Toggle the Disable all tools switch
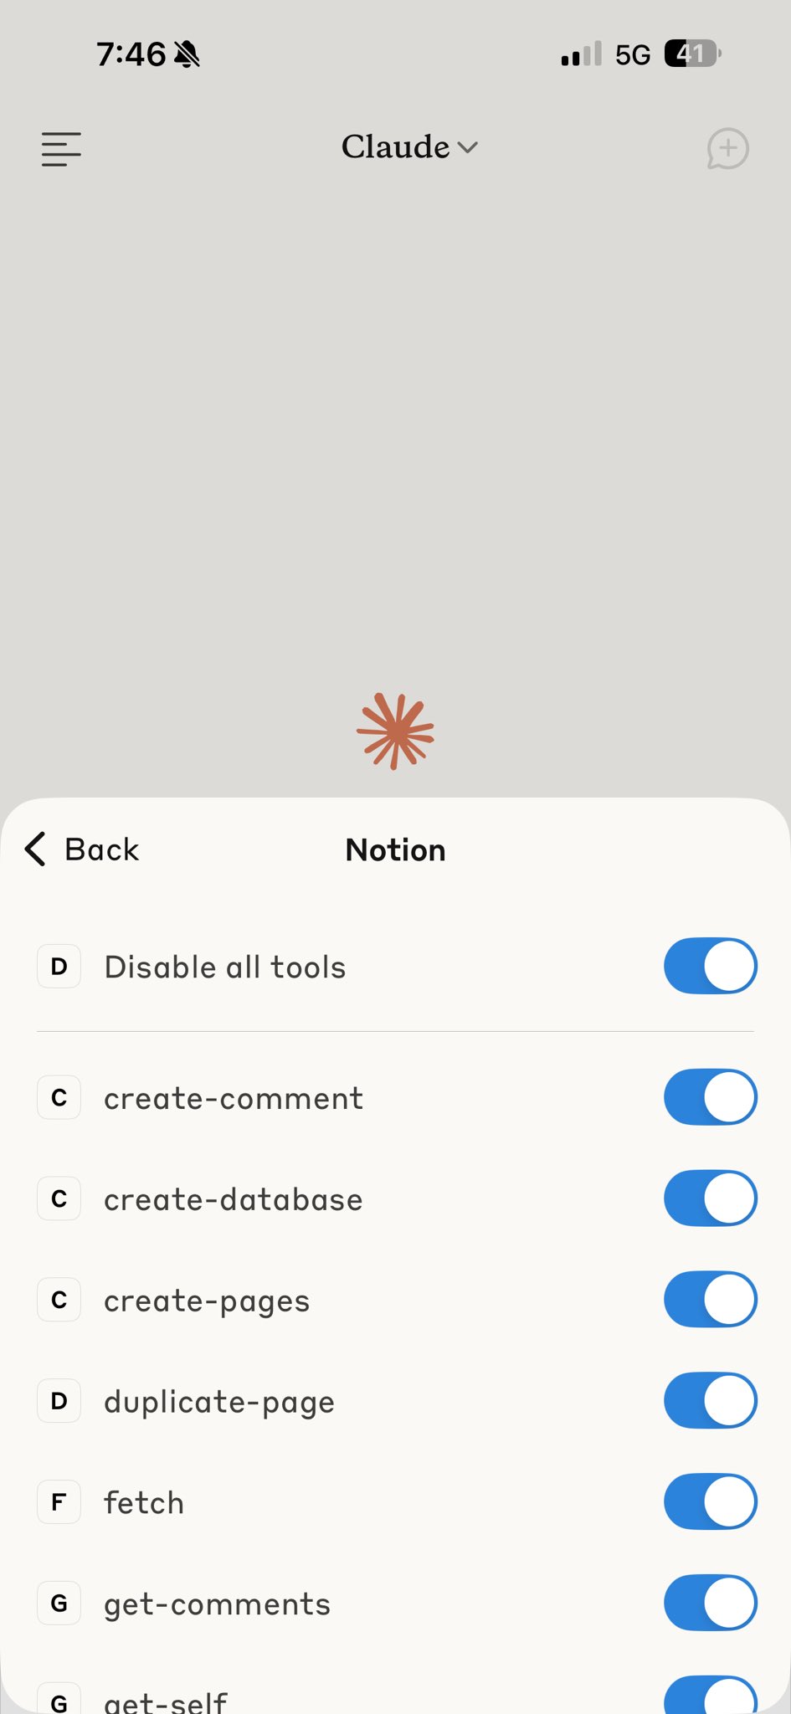791x1714 pixels. coord(710,966)
